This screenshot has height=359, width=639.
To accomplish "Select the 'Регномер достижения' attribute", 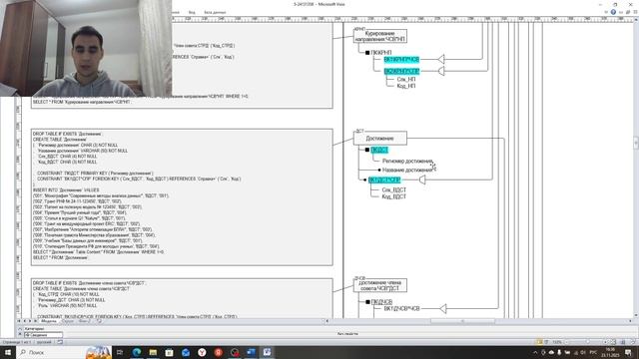I will coord(407,161).
